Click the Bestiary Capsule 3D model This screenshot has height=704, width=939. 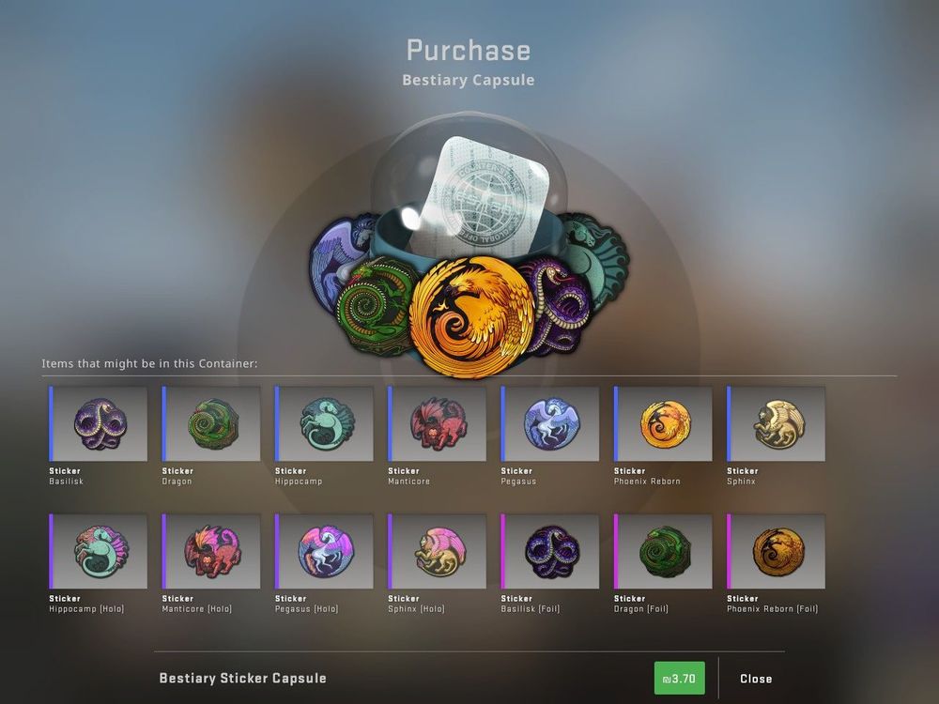click(x=469, y=244)
